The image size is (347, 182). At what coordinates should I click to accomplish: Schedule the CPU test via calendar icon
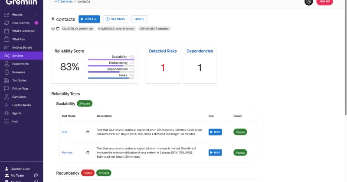coord(88,132)
